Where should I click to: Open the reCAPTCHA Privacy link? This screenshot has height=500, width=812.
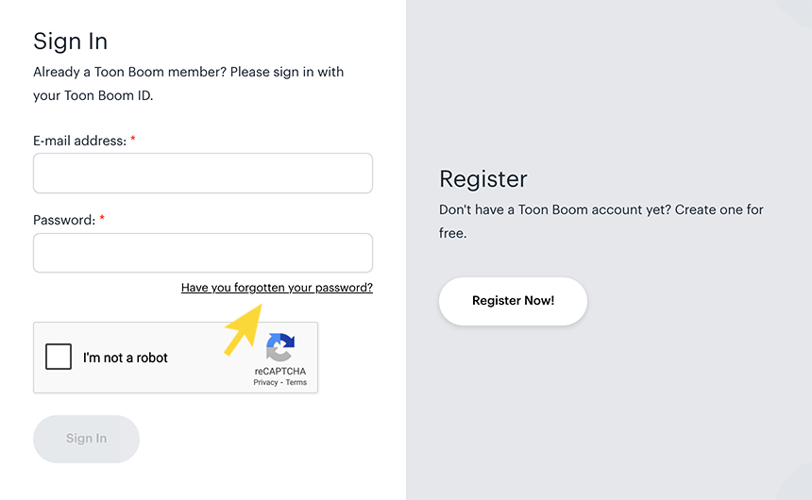click(265, 382)
